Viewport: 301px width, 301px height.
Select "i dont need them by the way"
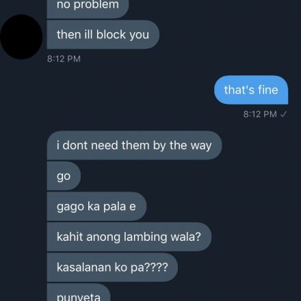tap(134, 145)
